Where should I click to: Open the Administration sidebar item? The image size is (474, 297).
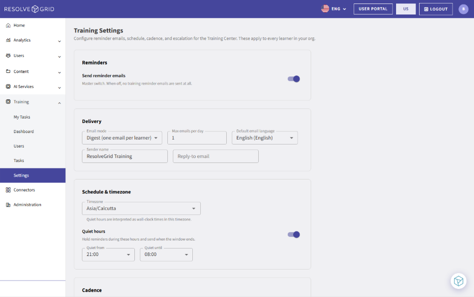[x=32, y=204]
